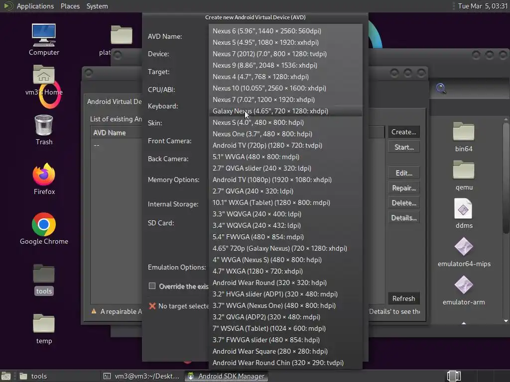Pick 5.4" FWVGA (480 × 854: mdpi) entry
Image resolution: width=510 pixels, height=382 pixels.
285,237
